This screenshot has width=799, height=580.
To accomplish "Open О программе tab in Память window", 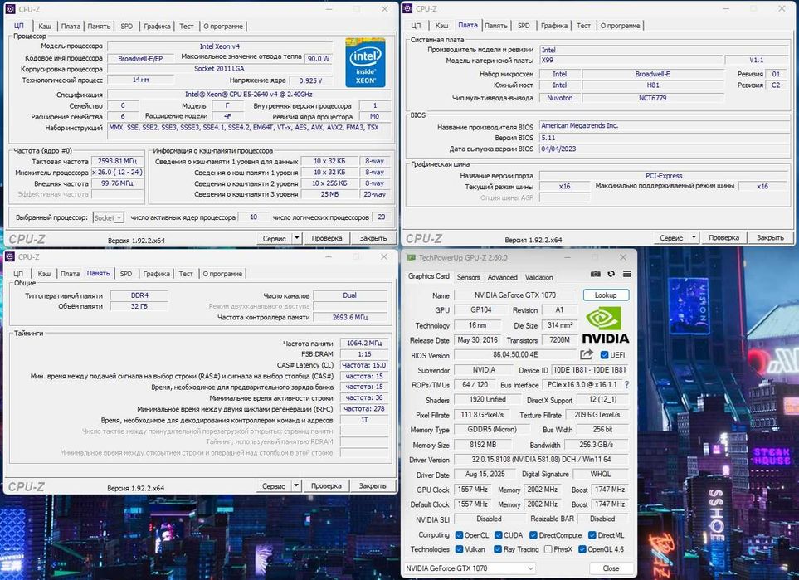I will click(x=222, y=274).
